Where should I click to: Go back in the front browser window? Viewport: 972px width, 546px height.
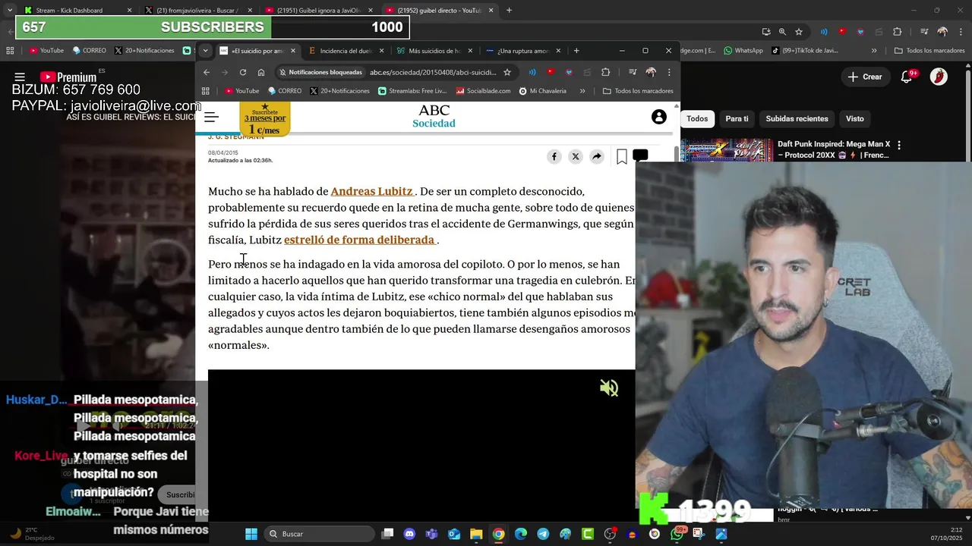[x=207, y=72]
